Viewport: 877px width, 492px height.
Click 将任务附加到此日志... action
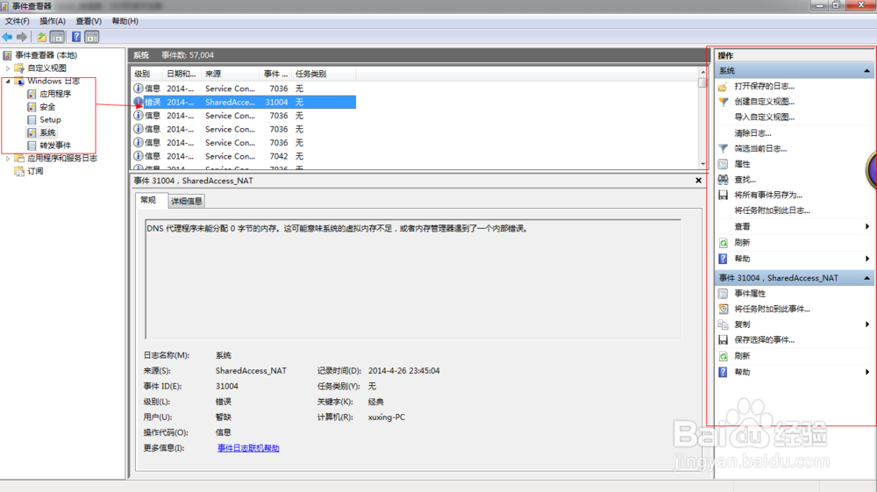(772, 210)
